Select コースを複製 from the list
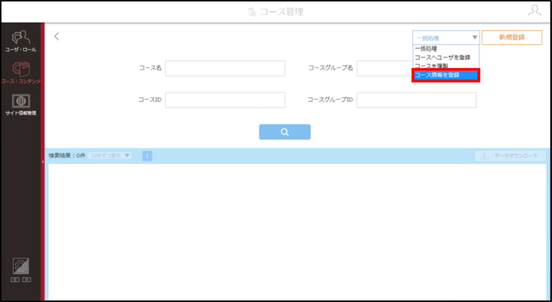 point(431,66)
